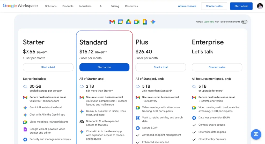265x144 pixels.
Task: Contact sales for the Enterprise plan
Action: pyautogui.click(x=217, y=67)
